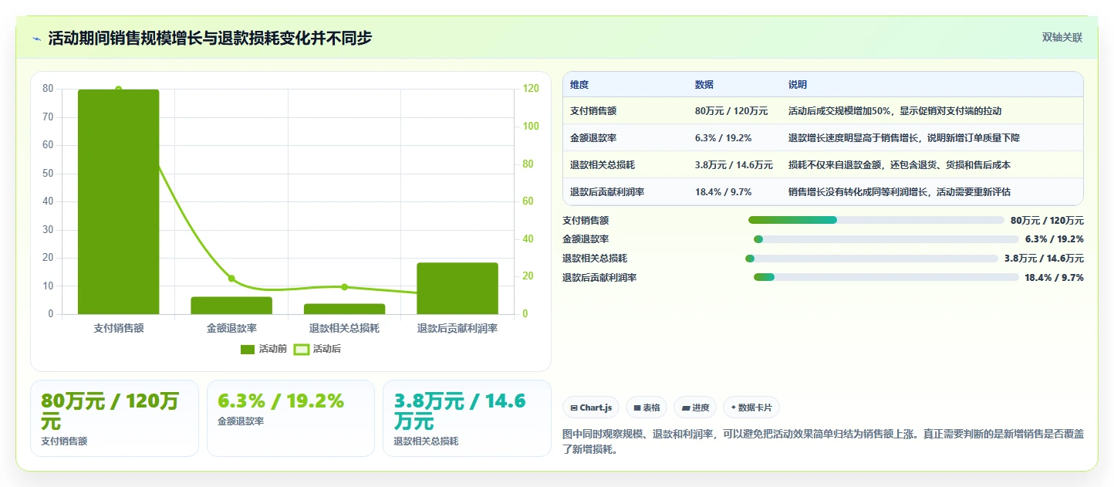Select the 金额退款率 bar in chart
This screenshot has width=1114, height=487.
point(231,306)
